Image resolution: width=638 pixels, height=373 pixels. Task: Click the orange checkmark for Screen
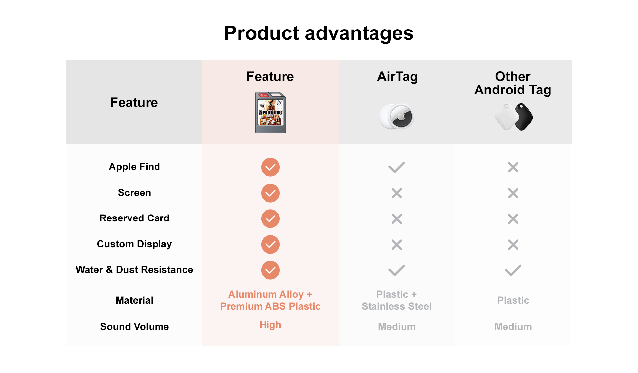[x=270, y=193]
